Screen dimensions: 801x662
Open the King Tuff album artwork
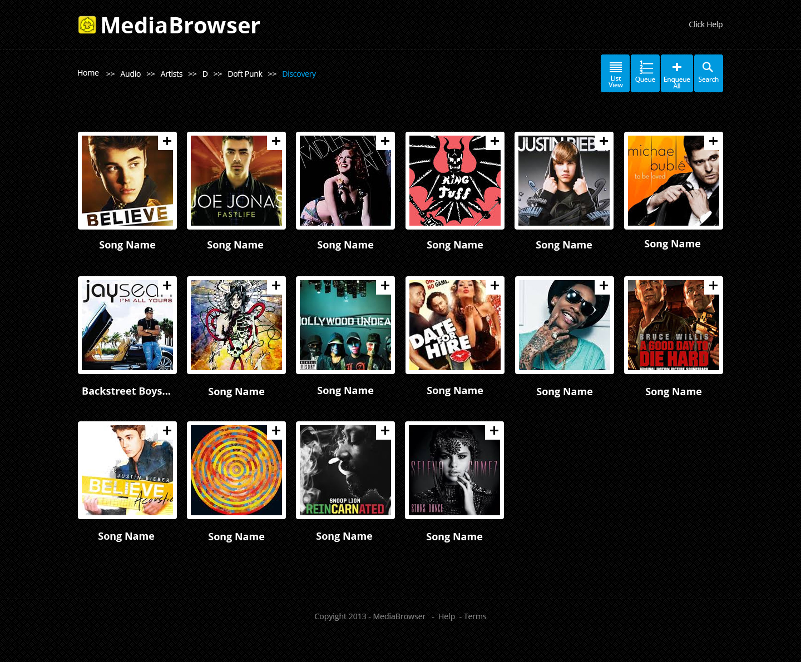point(455,181)
